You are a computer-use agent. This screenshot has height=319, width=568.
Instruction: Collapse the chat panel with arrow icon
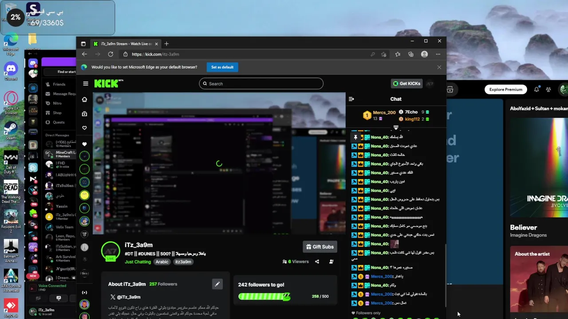click(351, 99)
